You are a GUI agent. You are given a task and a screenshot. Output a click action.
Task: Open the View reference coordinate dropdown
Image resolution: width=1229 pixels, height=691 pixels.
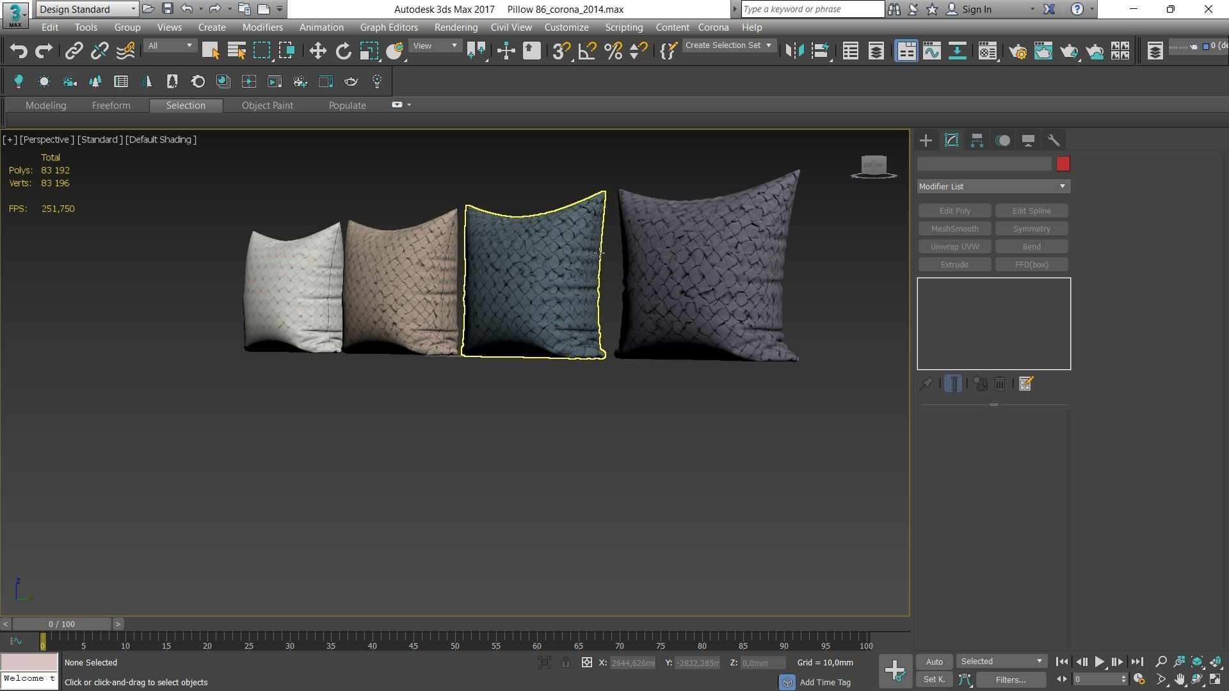coord(435,46)
